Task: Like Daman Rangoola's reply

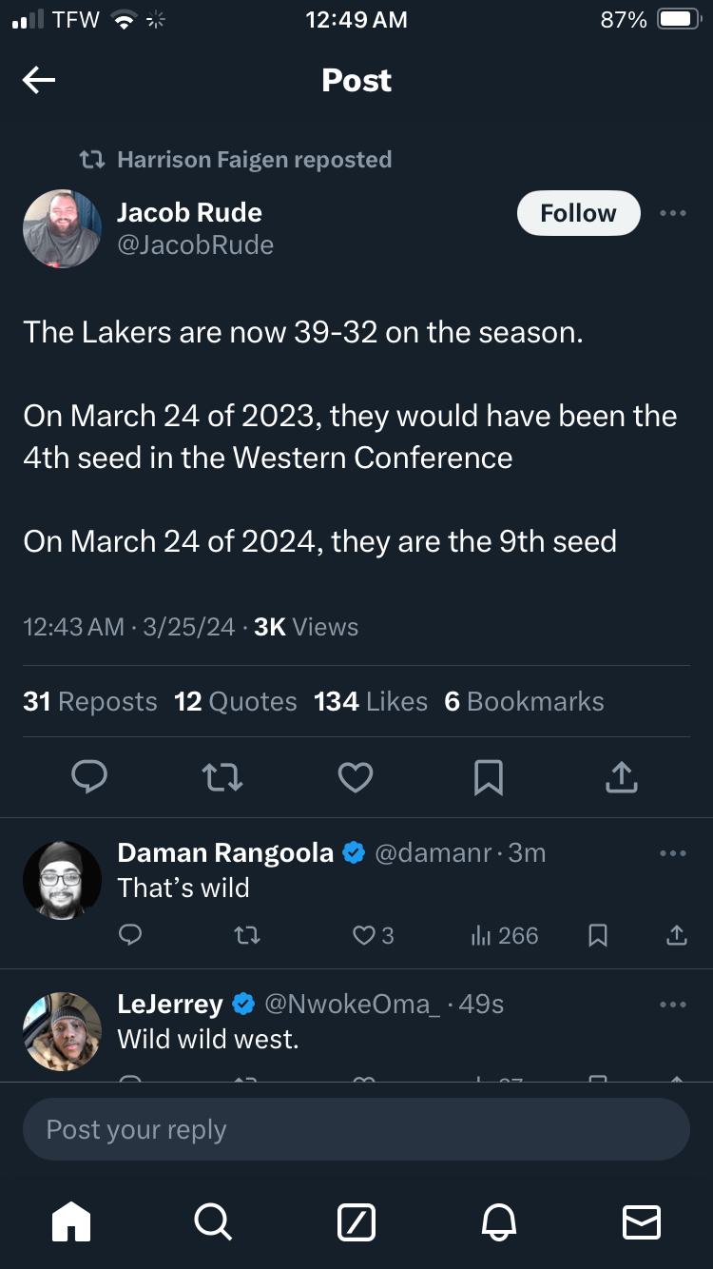Action: click(x=364, y=936)
